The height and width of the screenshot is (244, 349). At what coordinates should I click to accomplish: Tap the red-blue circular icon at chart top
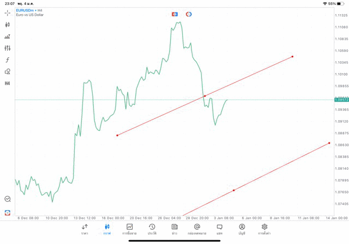(x=189, y=14)
